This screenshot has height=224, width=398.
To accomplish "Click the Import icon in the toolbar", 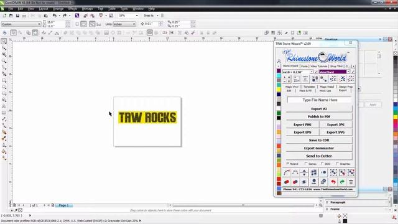I will (x=86, y=16).
